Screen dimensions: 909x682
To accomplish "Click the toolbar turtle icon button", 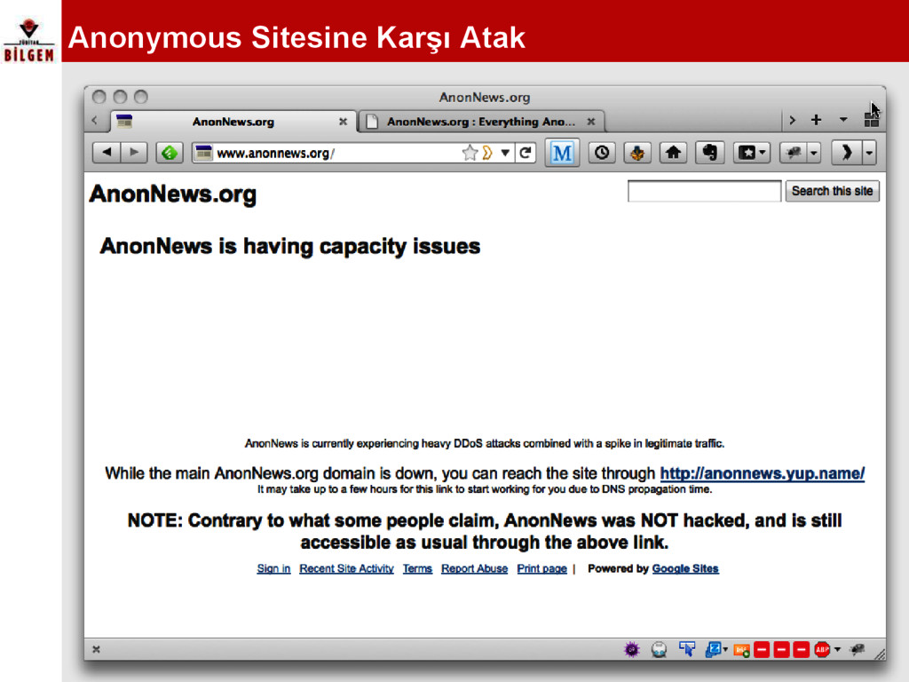I will pos(794,153).
